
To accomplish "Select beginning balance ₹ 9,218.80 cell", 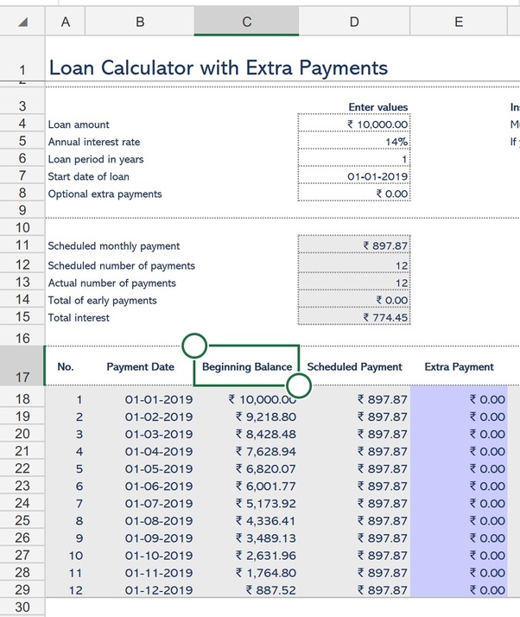I will (247, 417).
